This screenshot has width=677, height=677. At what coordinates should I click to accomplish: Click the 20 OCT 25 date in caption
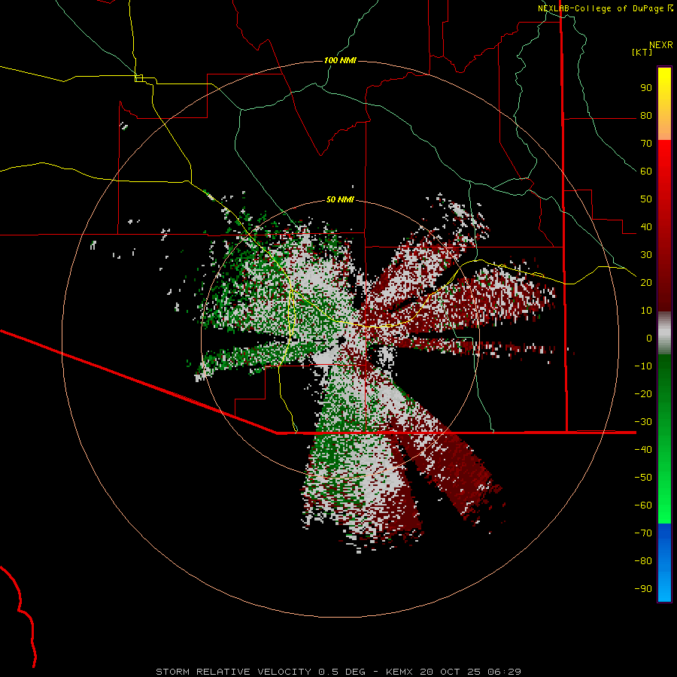click(x=451, y=672)
